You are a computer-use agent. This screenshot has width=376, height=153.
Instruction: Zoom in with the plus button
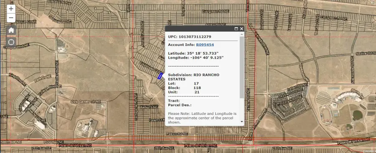coord(11,9)
